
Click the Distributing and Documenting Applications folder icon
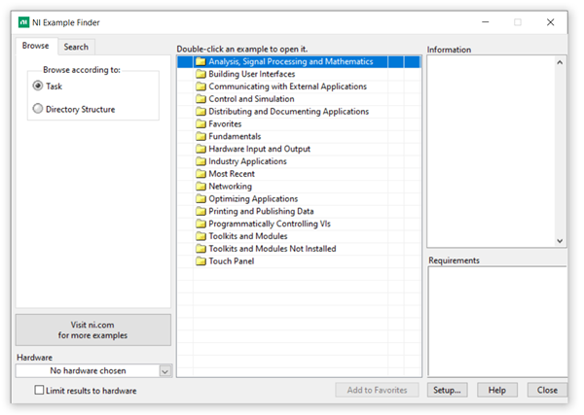pos(201,111)
